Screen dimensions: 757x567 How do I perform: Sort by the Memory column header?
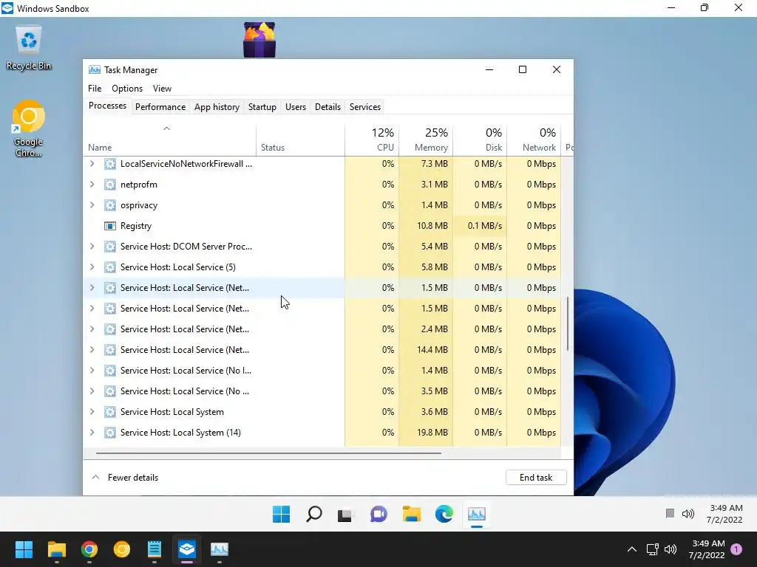[x=426, y=140]
